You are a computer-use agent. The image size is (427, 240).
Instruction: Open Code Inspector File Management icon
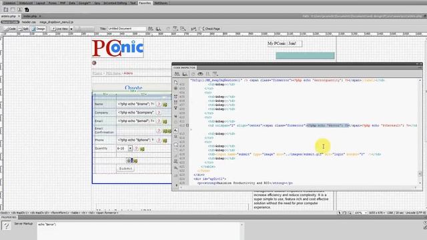point(177,74)
